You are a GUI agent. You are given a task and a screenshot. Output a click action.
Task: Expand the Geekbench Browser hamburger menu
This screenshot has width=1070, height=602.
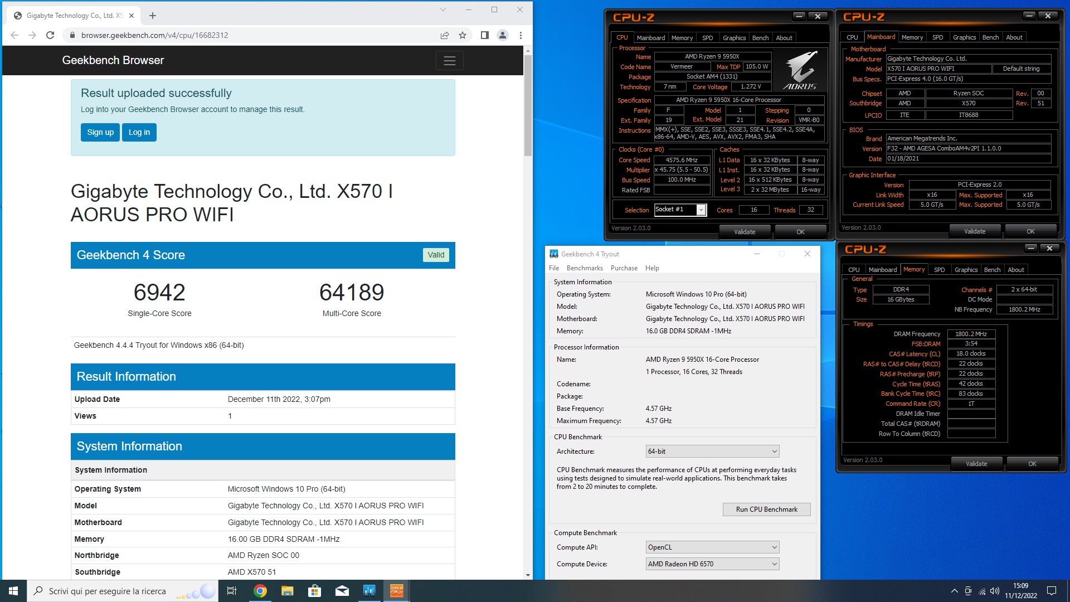click(x=449, y=60)
